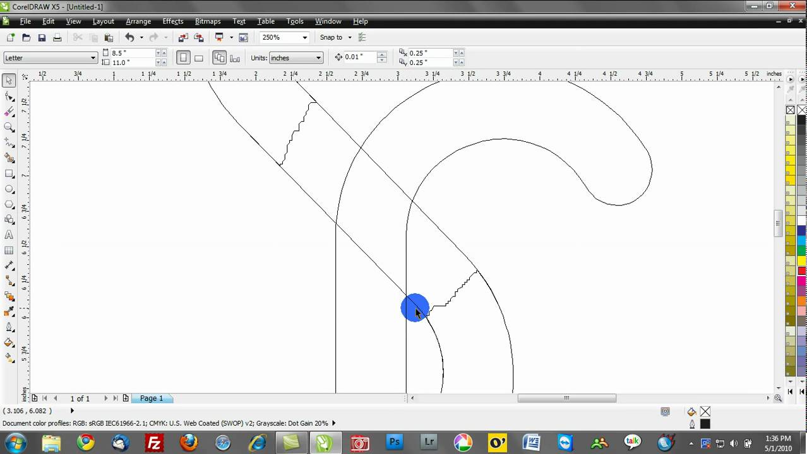Select the Rectangle tool
This screenshot has height=454, width=807.
(x=9, y=173)
